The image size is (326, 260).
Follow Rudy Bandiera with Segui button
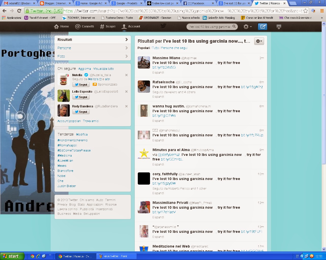(x=81, y=112)
